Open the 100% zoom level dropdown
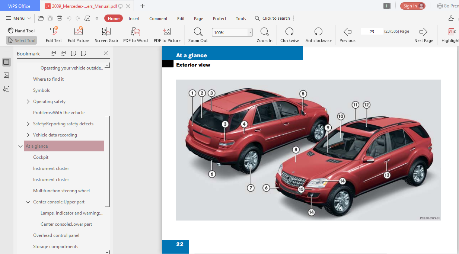This screenshot has height=254, width=459. tap(250, 32)
